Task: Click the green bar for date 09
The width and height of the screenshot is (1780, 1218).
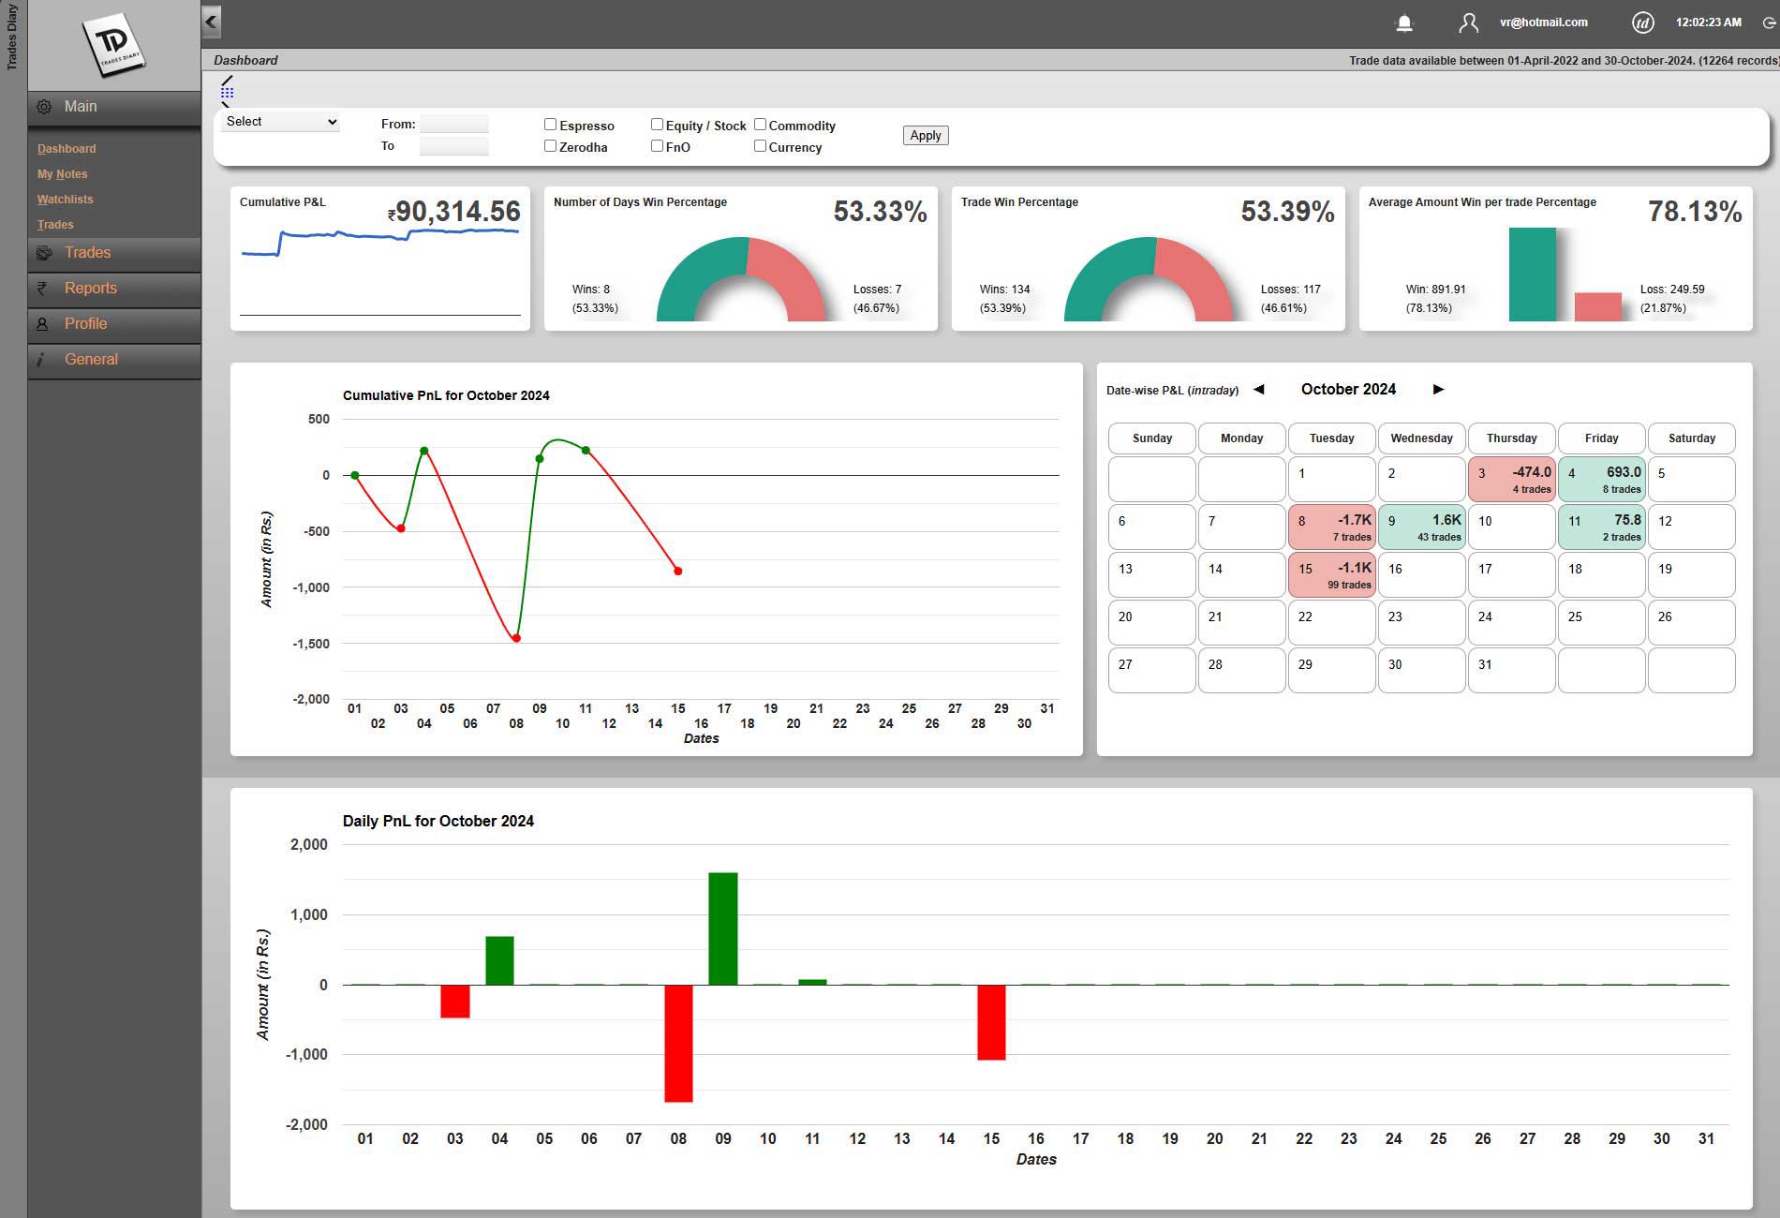Action: 723,928
